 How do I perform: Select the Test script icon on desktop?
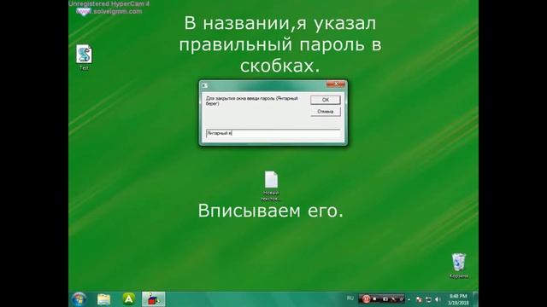coord(84,57)
